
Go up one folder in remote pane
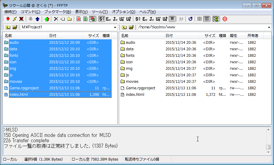click(124, 27)
